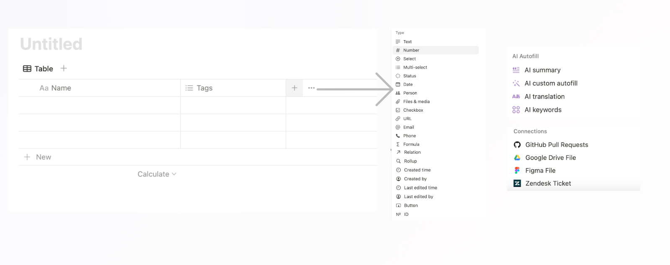
Task: Select Google Drive File connection
Action: (x=551, y=158)
